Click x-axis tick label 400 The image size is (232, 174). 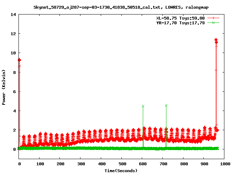102,164
